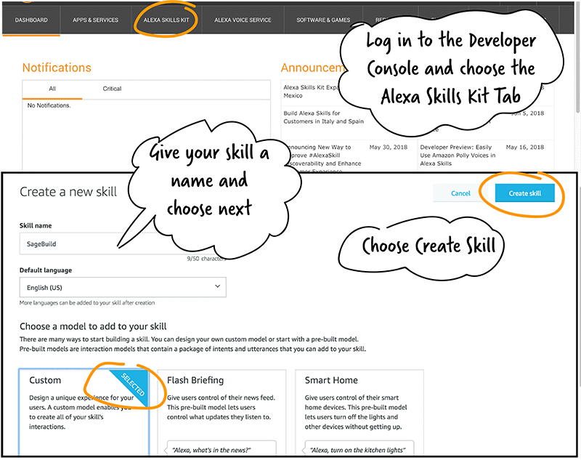Image resolution: width=581 pixels, height=460 pixels.
Task: Click the Skill name input field
Action: click(123, 244)
